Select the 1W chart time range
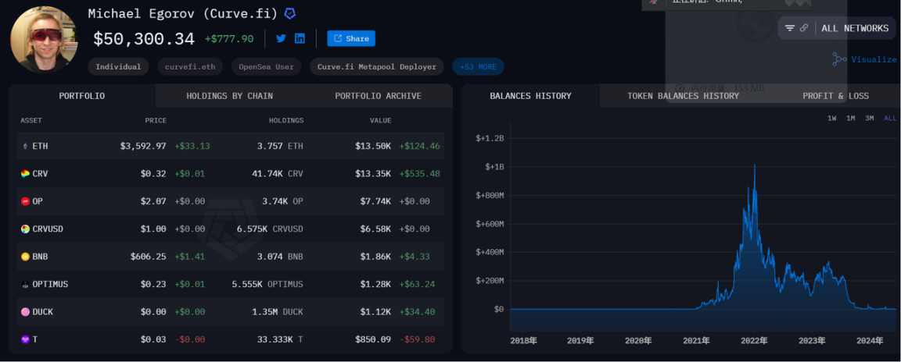 pos(832,118)
